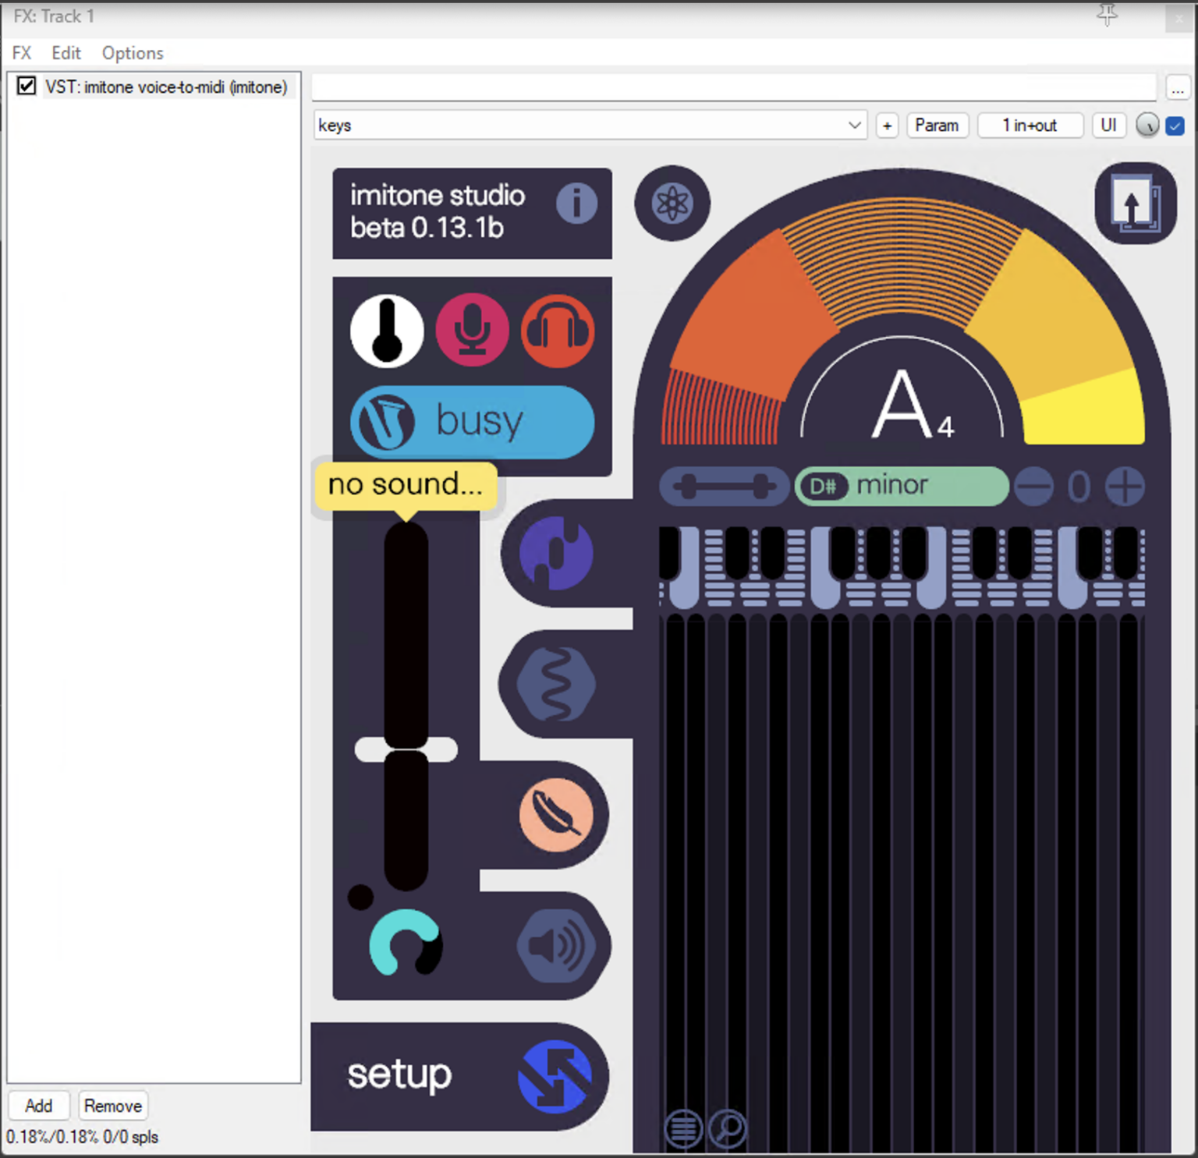Open the atom-shaped icon near the tuner
1198x1158 pixels.
pyautogui.click(x=672, y=204)
